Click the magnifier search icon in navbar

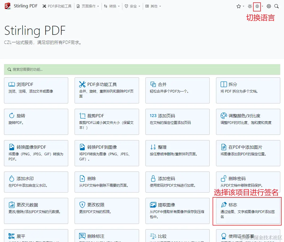(x=276, y=6)
